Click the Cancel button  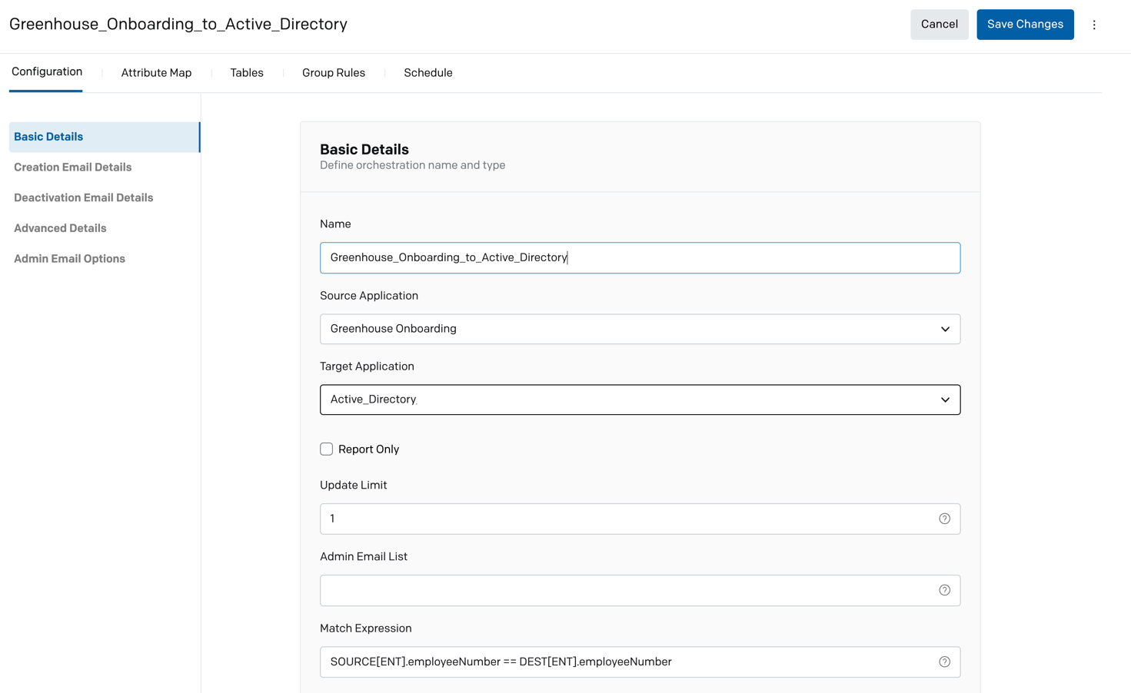940,25
